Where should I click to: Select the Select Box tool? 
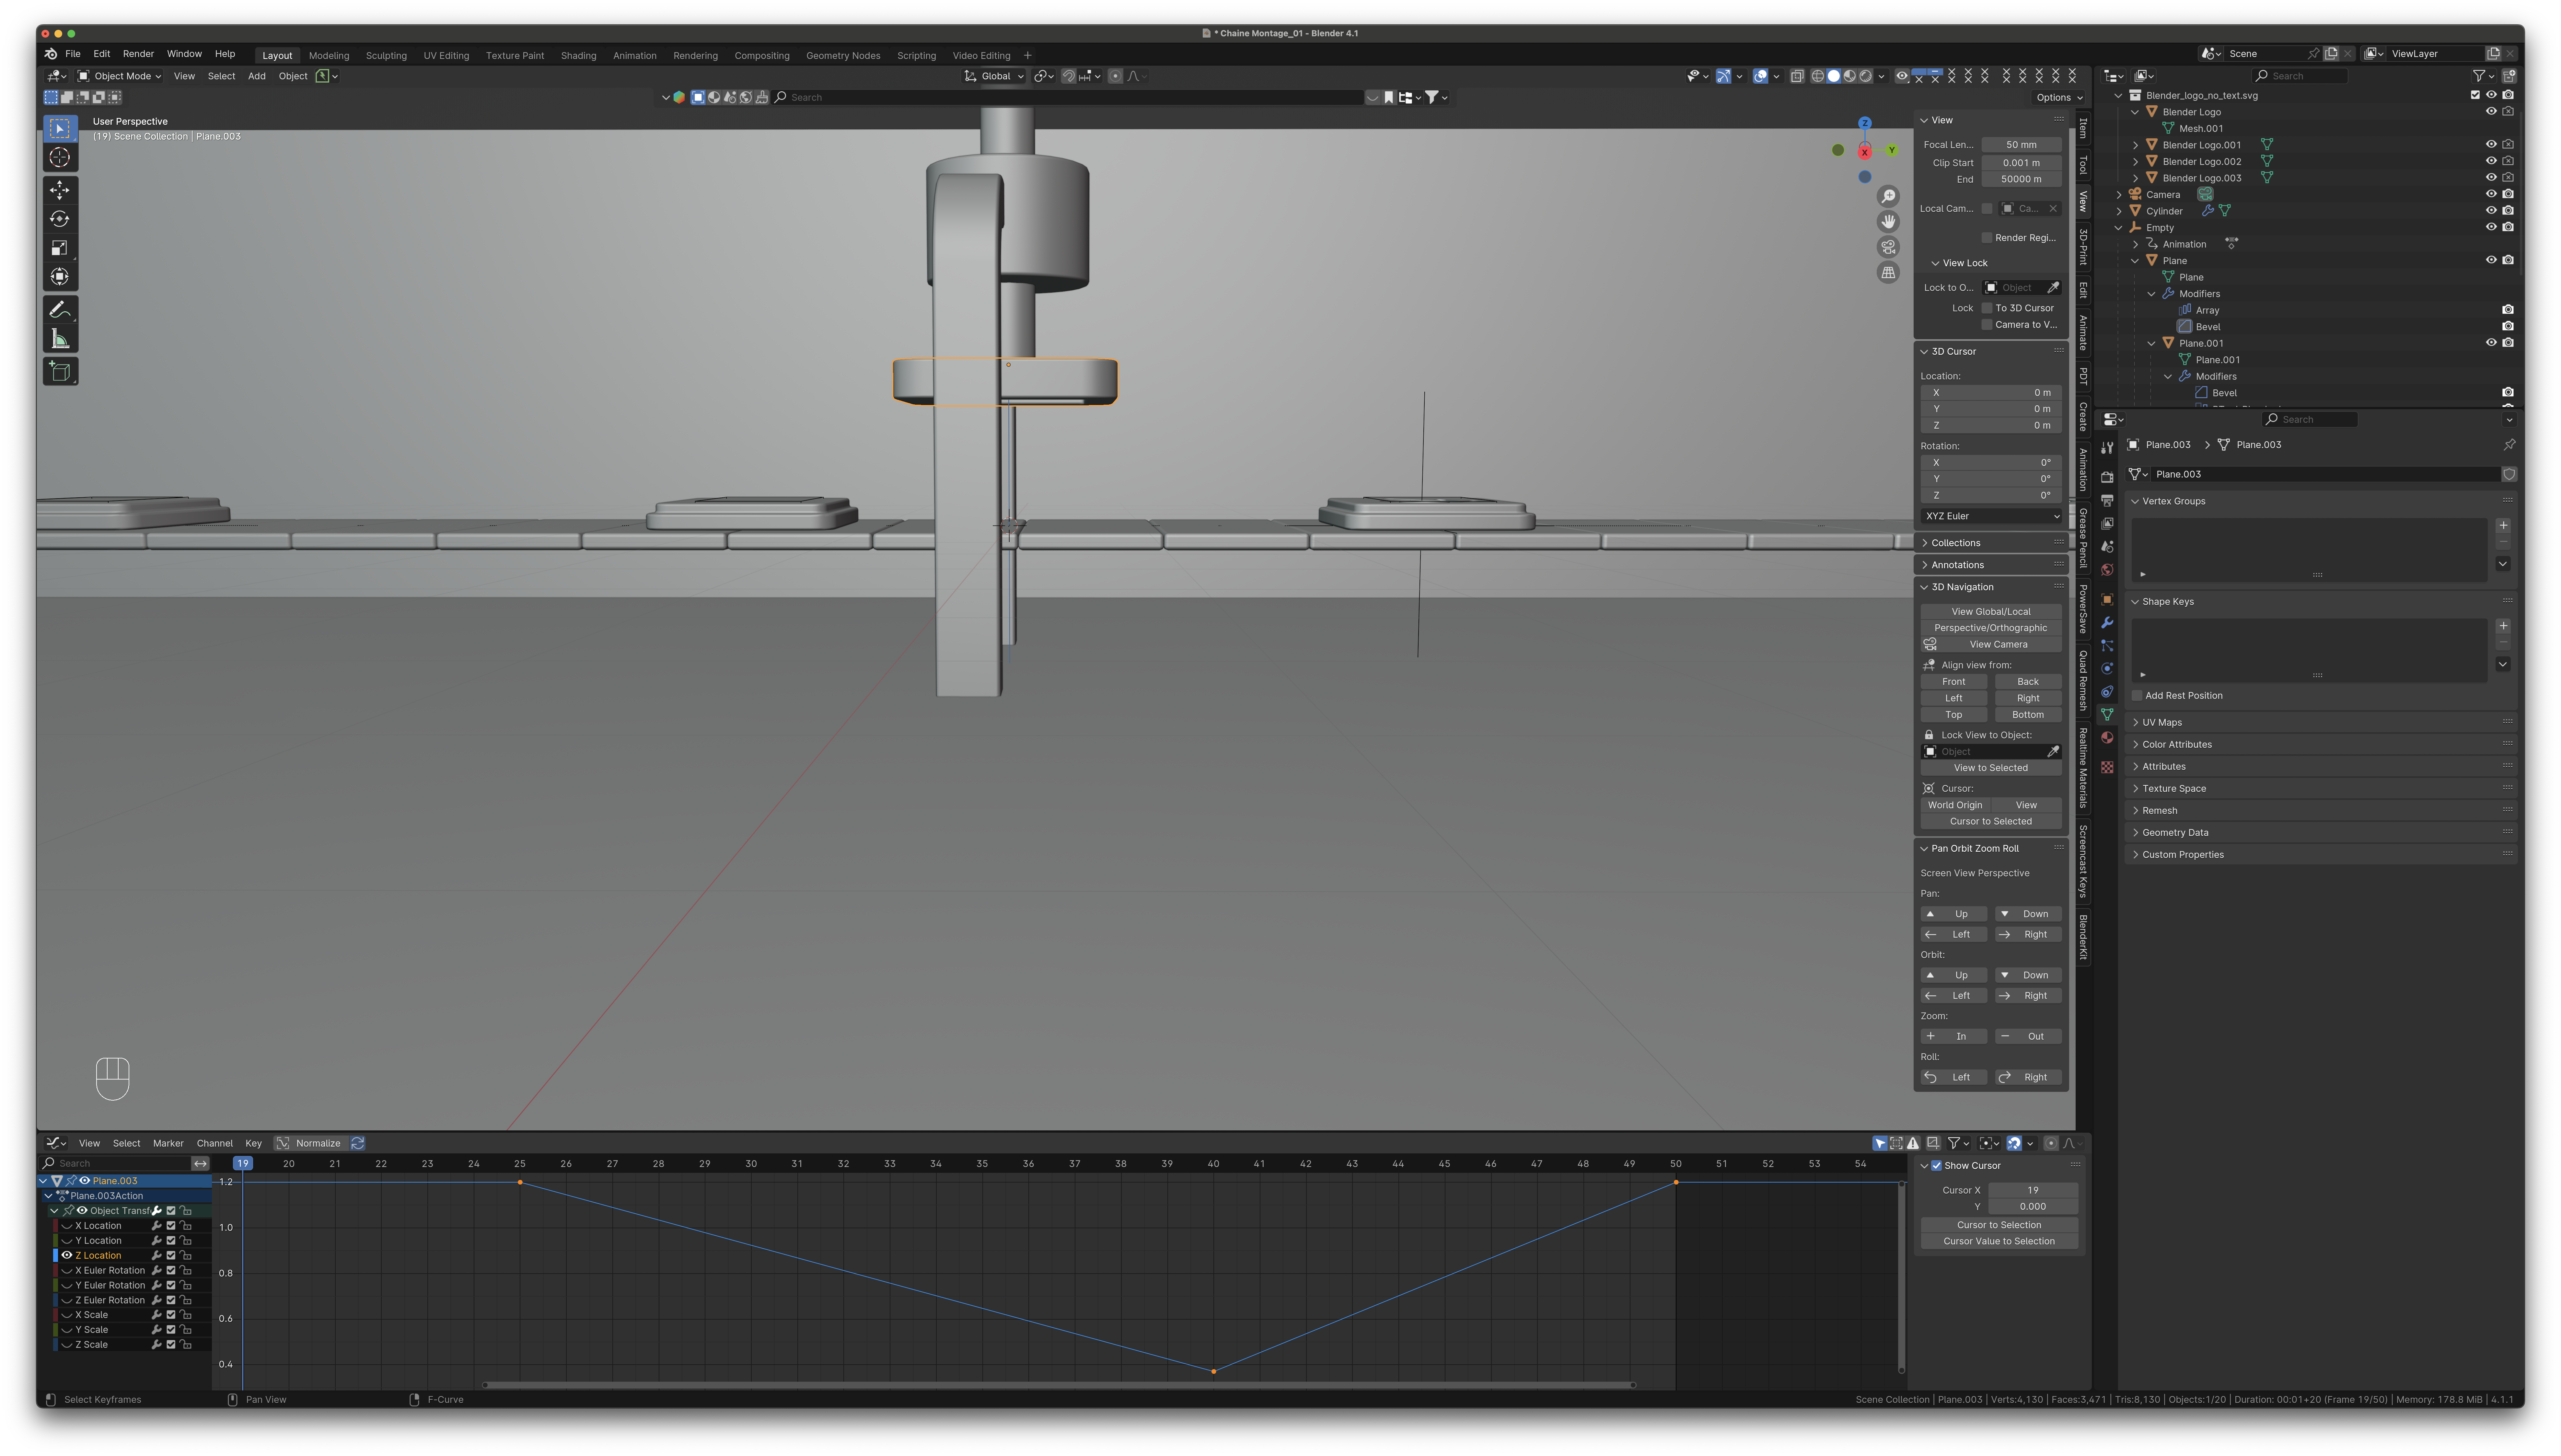(60, 129)
